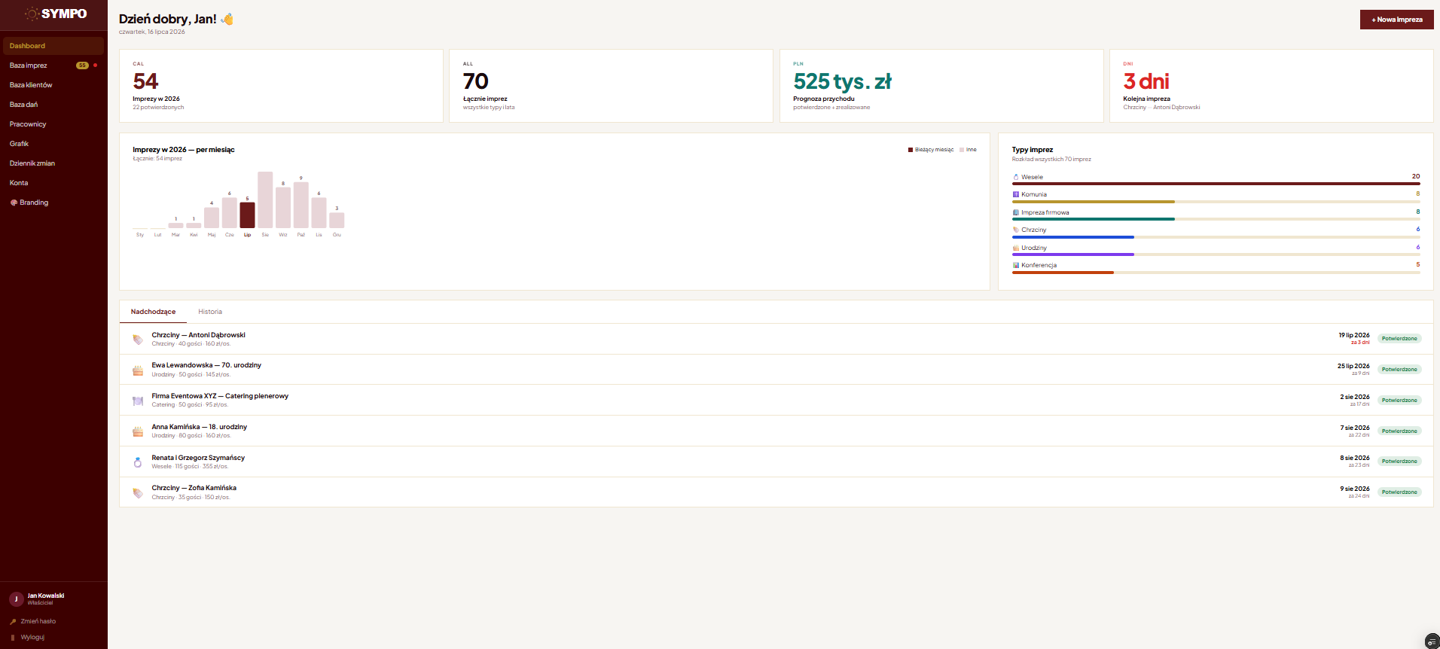Open Dziennik zmian
Image resolution: width=1440 pixels, height=649 pixels.
pyautogui.click(x=53, y=163)
